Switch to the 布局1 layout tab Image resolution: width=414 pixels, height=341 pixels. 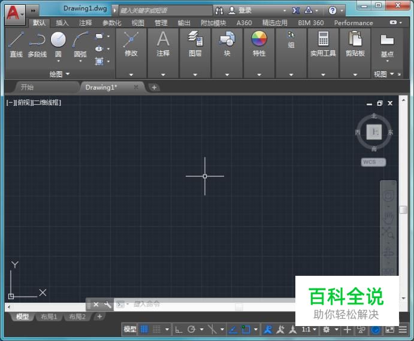point(48,316)
